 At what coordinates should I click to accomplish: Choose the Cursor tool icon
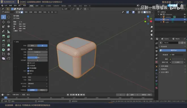8,17
